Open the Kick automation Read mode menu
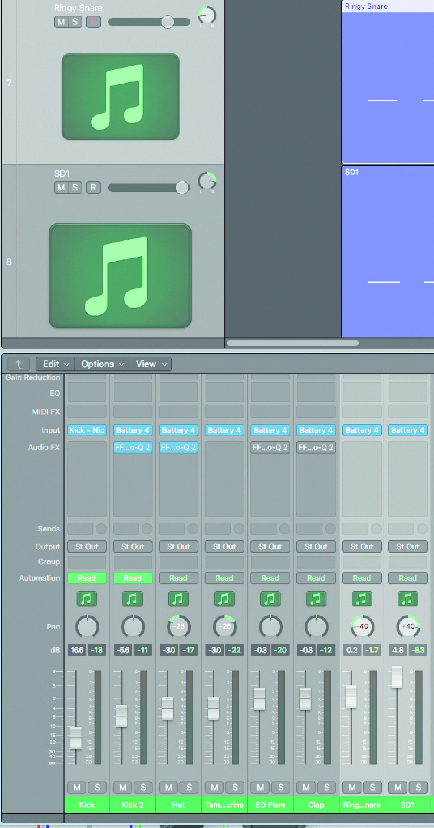The image size is (434, 828). [x=87, y=578]
